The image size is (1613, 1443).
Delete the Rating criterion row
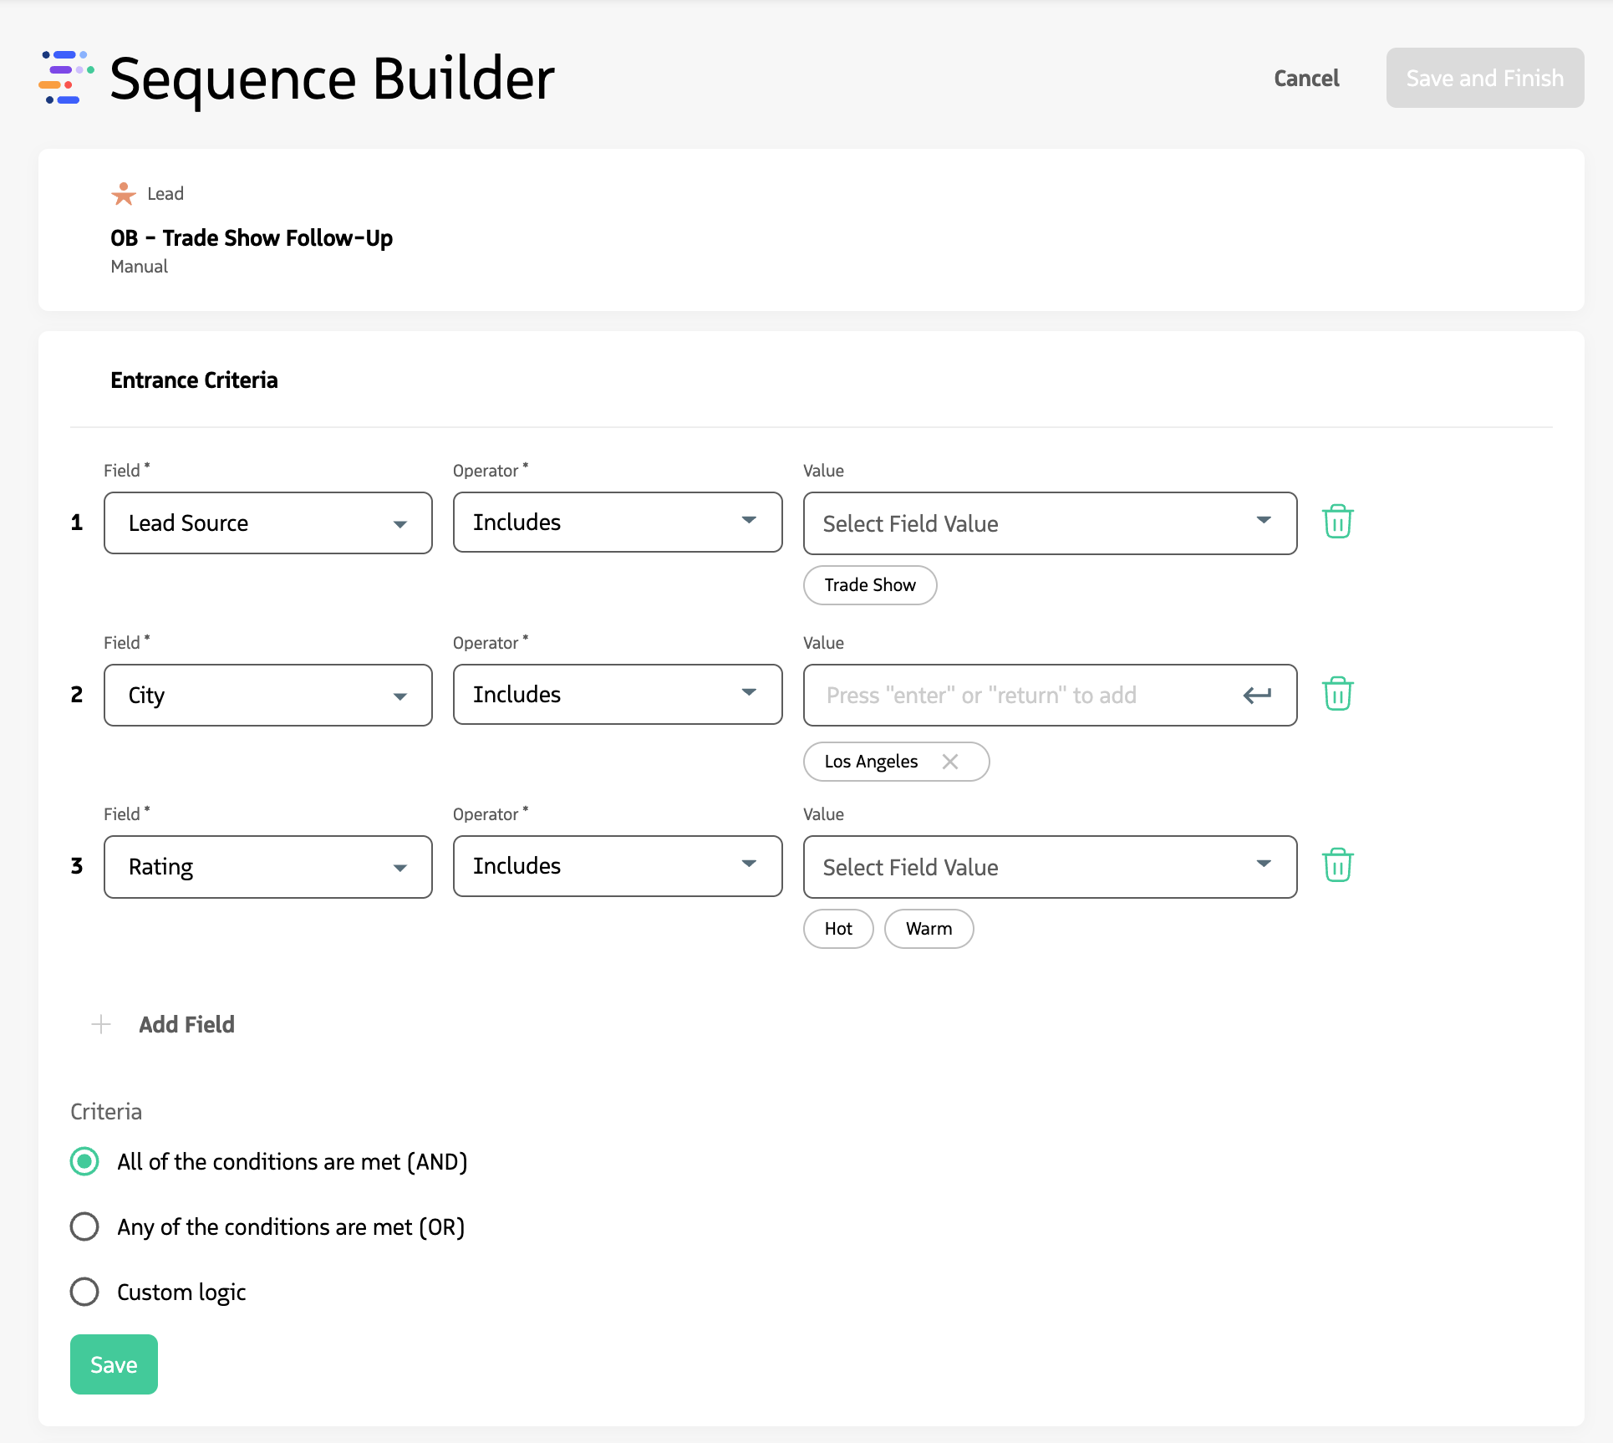tap(1337, 866)
